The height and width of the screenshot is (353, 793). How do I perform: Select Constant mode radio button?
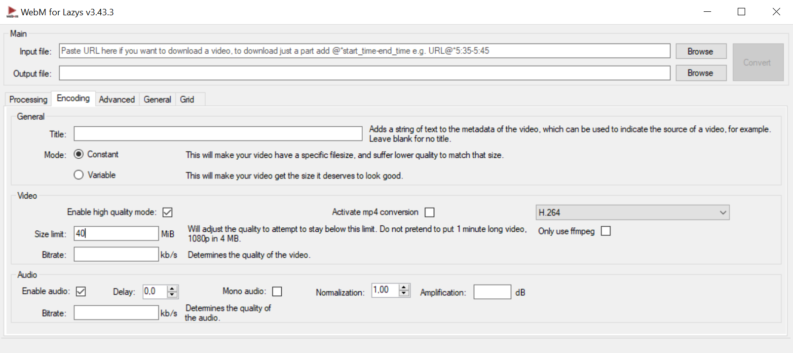(x=78, y=154)
